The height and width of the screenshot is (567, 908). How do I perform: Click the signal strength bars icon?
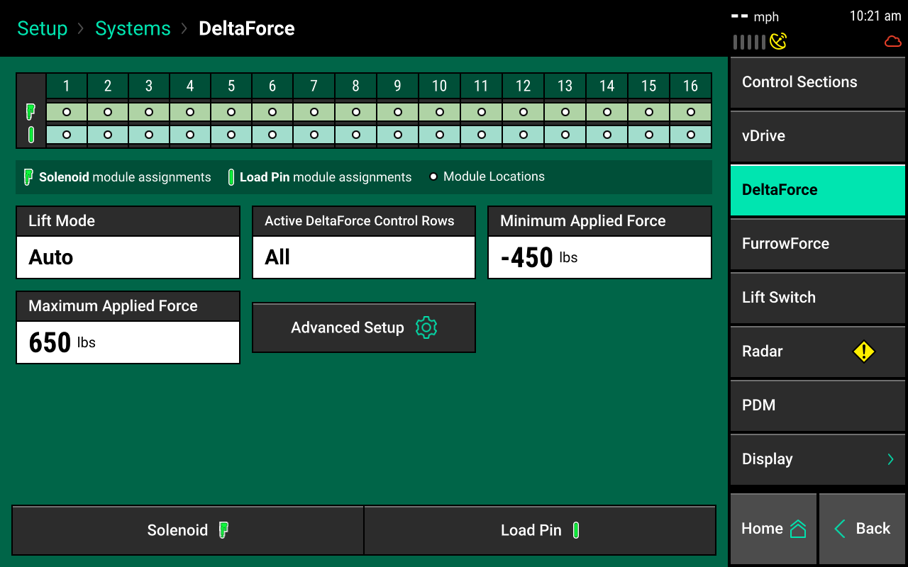[749, 42]
